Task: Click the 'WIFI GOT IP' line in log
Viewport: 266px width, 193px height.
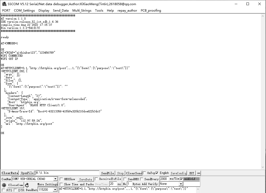Action: (x=9, y=59)
